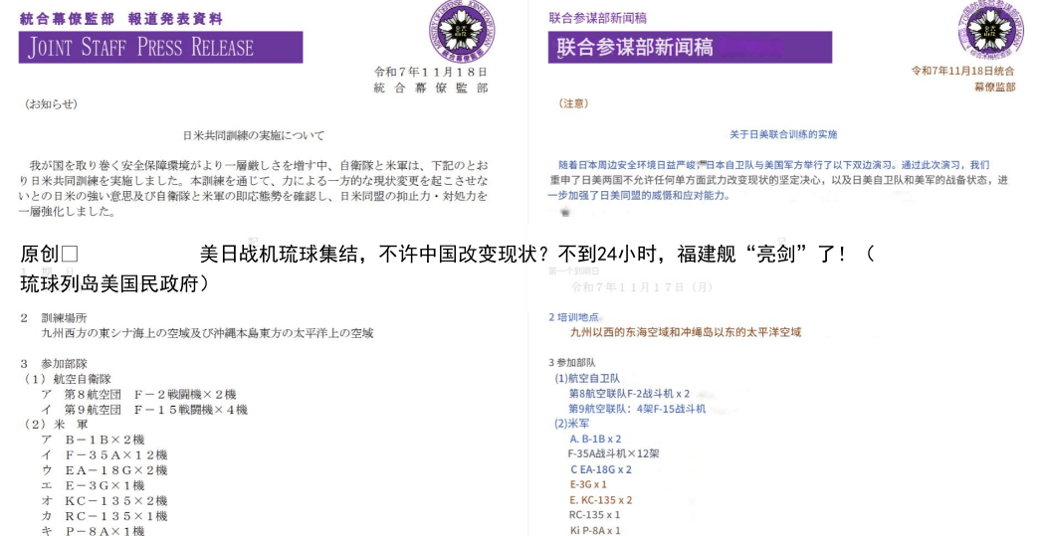Click the Japanese line ２ 訓練場所
The image size is (1042, 536).
(x=60, y=317)
